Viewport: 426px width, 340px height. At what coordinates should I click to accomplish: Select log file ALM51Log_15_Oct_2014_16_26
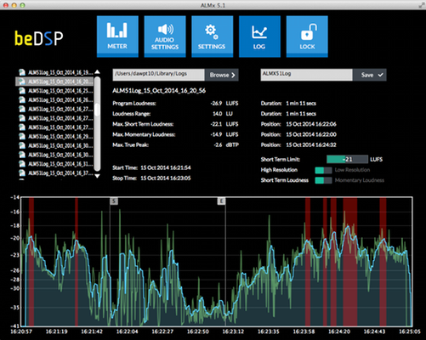(x=54, y=99)
